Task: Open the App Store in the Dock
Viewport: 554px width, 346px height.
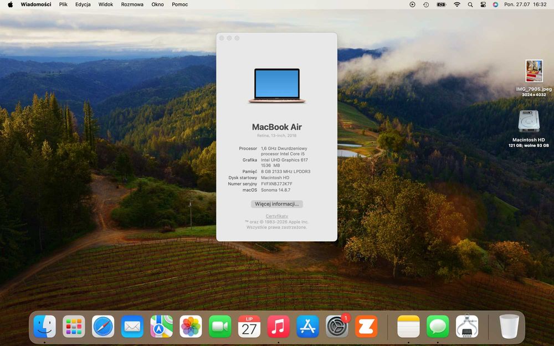Action: 307,327
